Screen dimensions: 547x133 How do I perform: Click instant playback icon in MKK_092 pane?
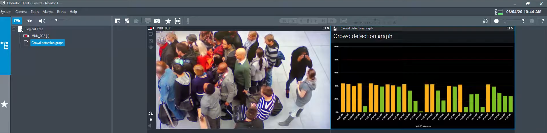click(151, 114)
